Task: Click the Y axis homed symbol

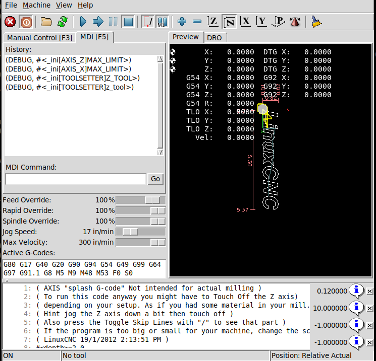Action: click(x=173, y=60)
